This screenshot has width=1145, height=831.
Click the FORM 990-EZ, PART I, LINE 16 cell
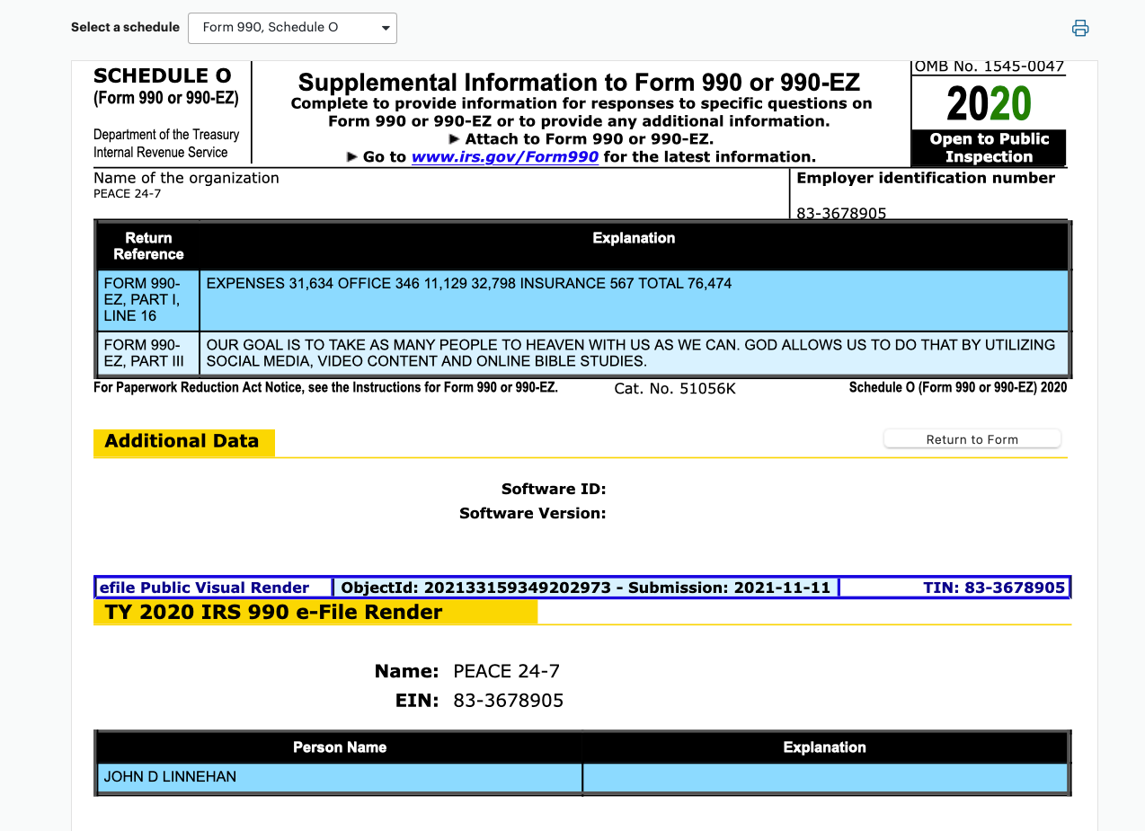(x=148, y=300)
